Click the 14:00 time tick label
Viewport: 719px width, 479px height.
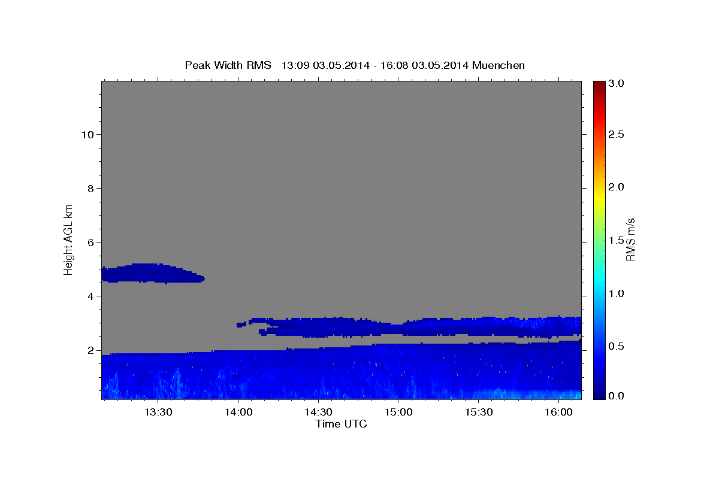point(238,412)
